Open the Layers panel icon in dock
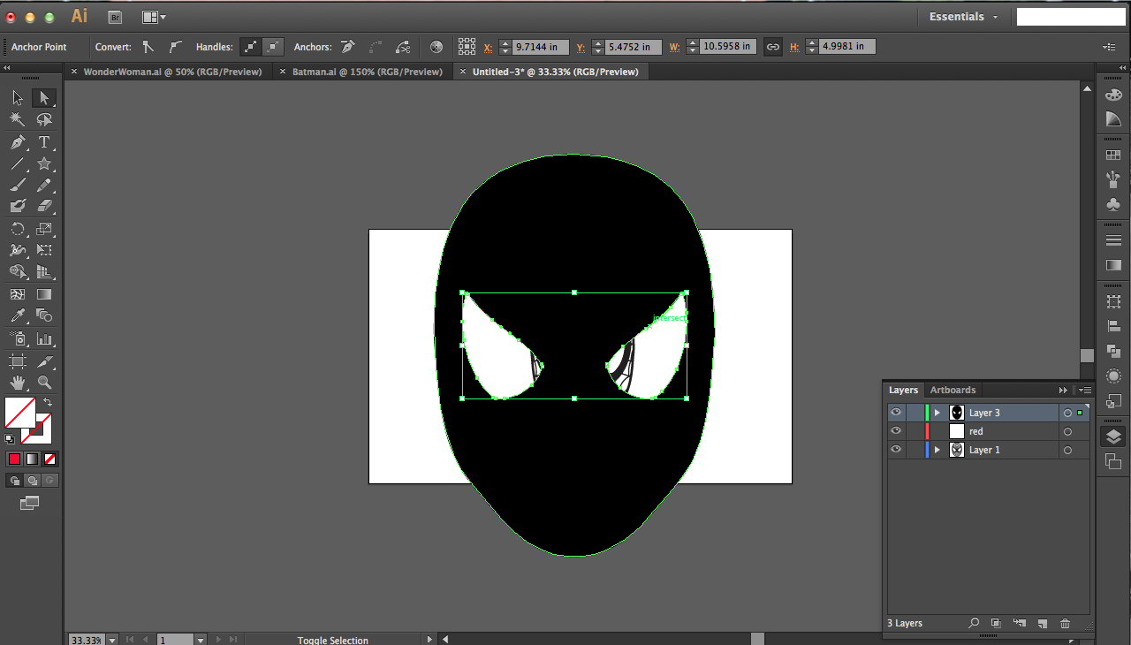1131x645 pixels. (1113, 436)
